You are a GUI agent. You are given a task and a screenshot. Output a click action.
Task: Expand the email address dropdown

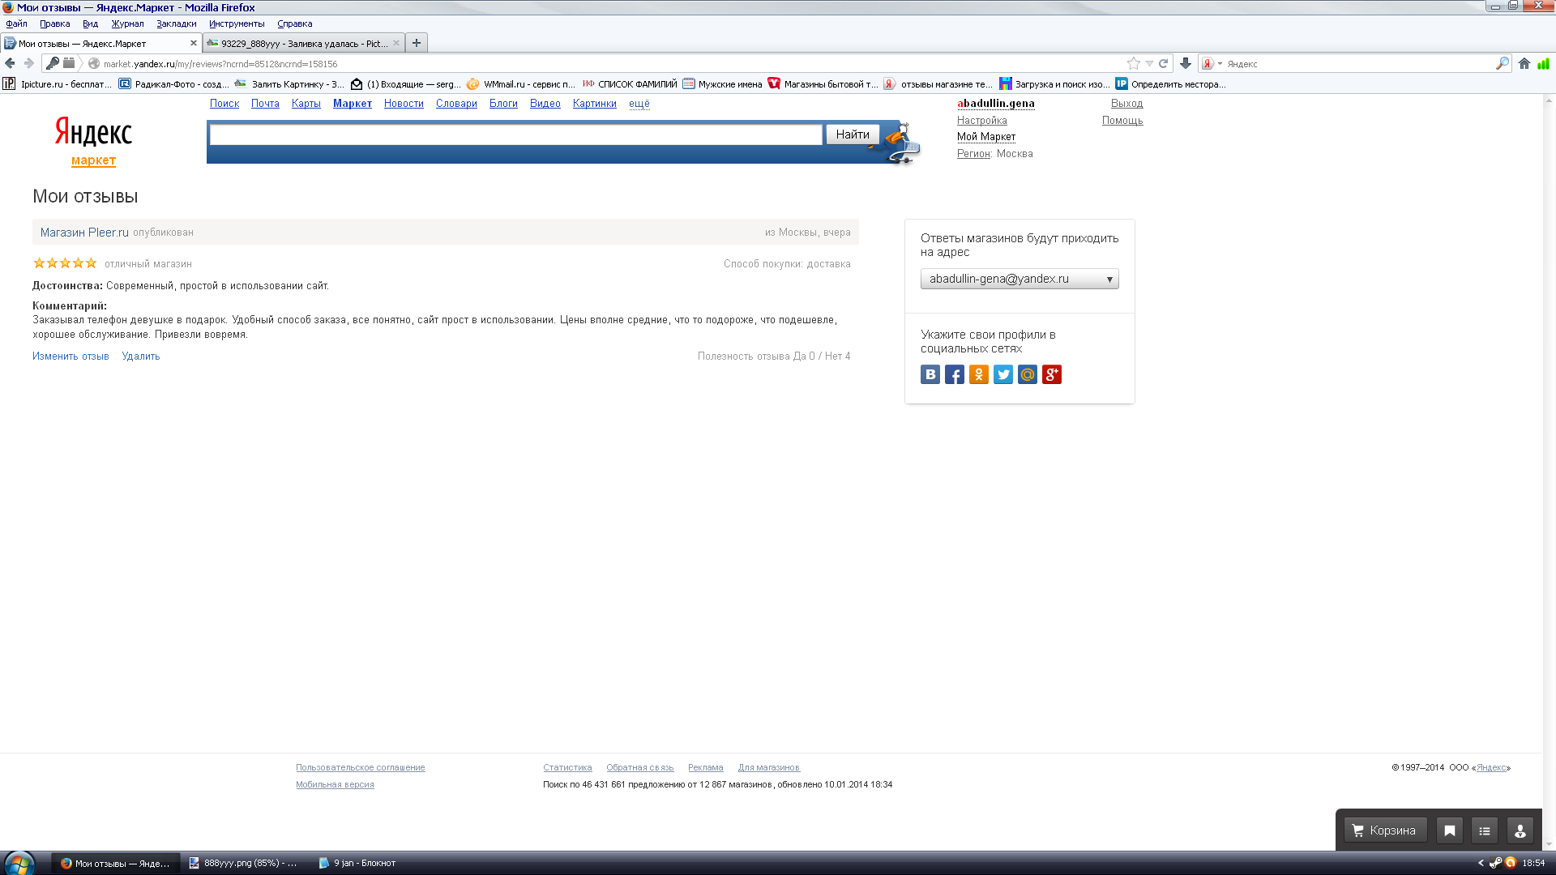coord(1020,279)
